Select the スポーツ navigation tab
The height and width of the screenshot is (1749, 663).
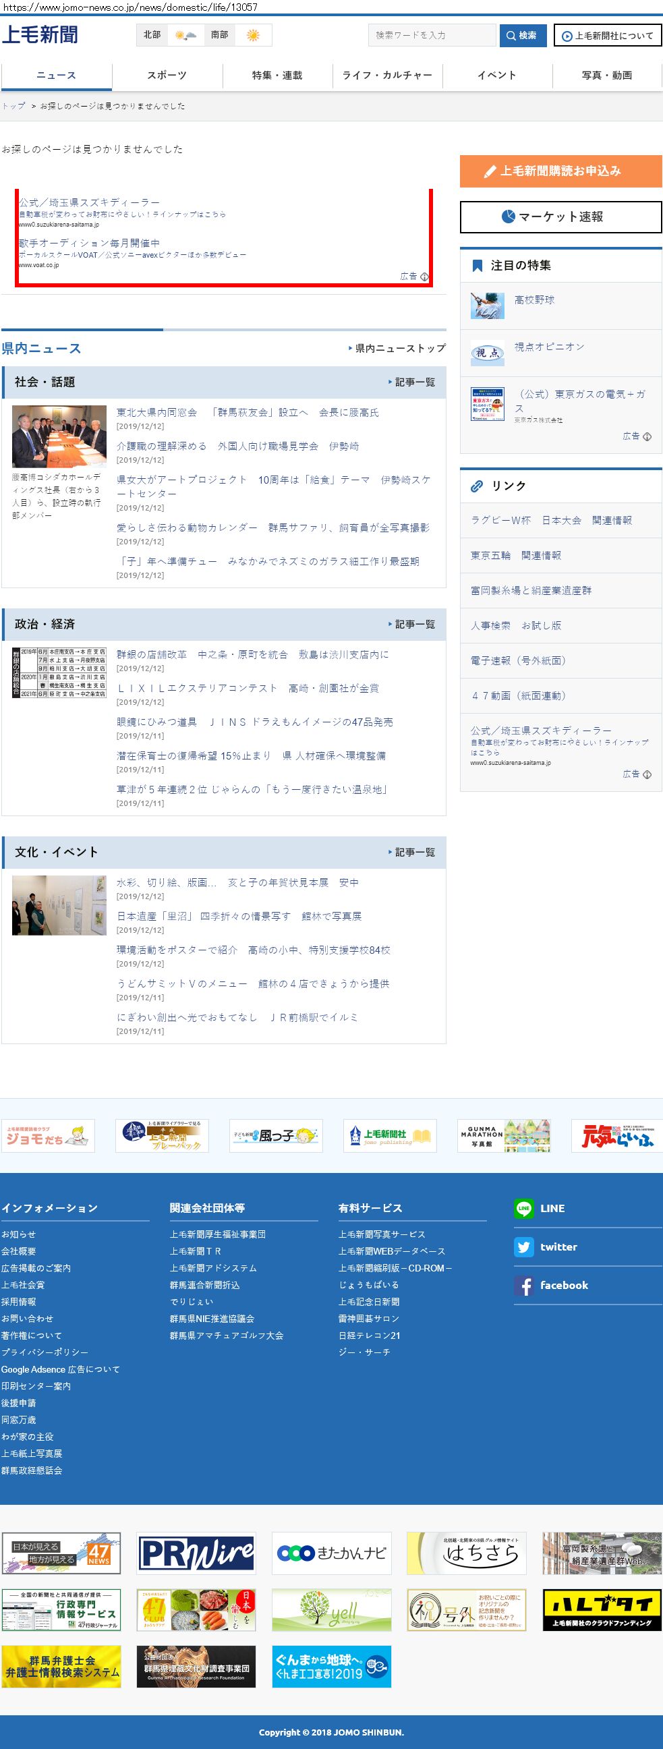pyautogui.click(x=167, y=76)
